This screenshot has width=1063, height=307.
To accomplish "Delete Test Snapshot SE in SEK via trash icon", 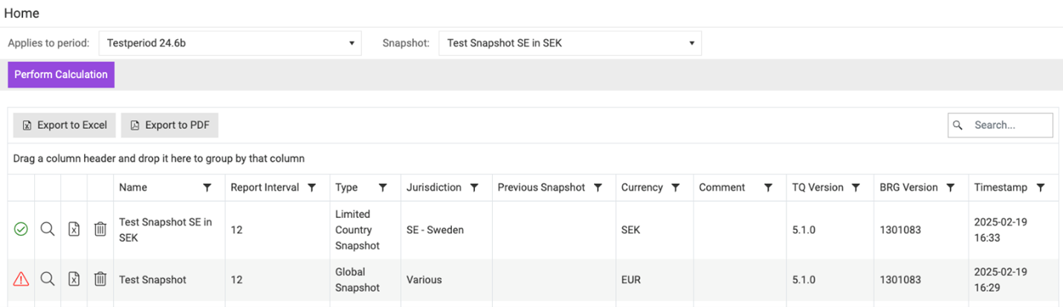I will click(100, 230).
